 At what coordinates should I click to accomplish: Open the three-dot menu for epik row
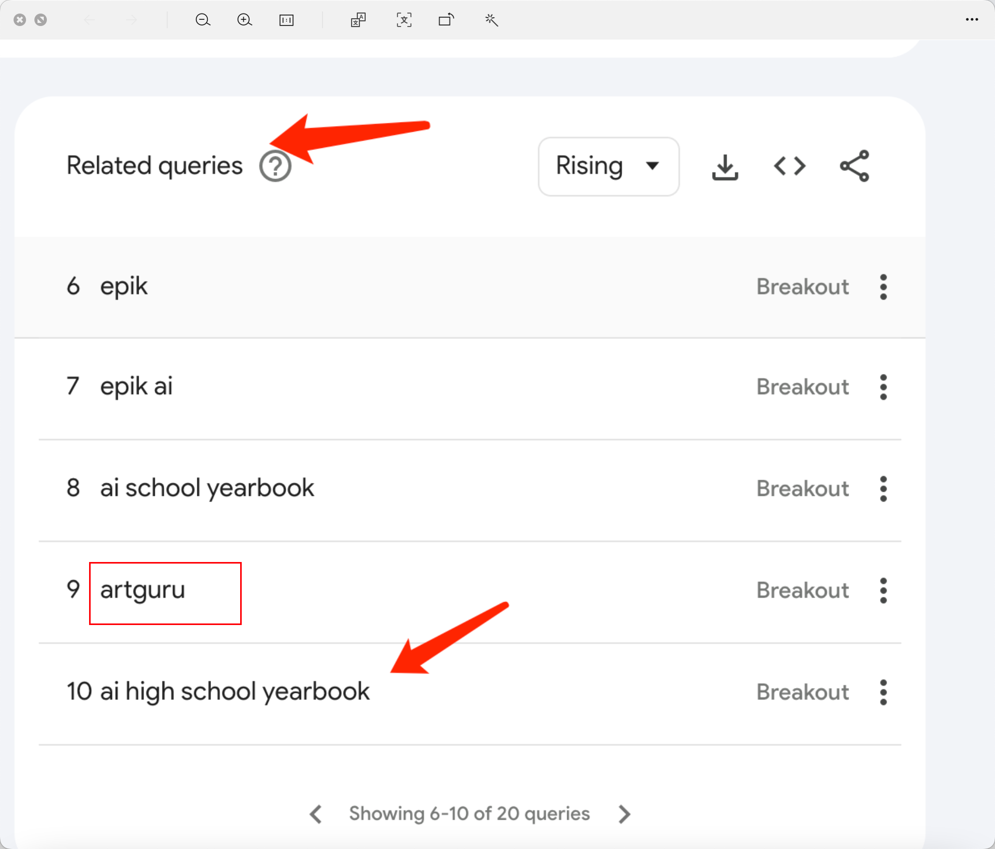pyautogui.click(x=884, y=287)
